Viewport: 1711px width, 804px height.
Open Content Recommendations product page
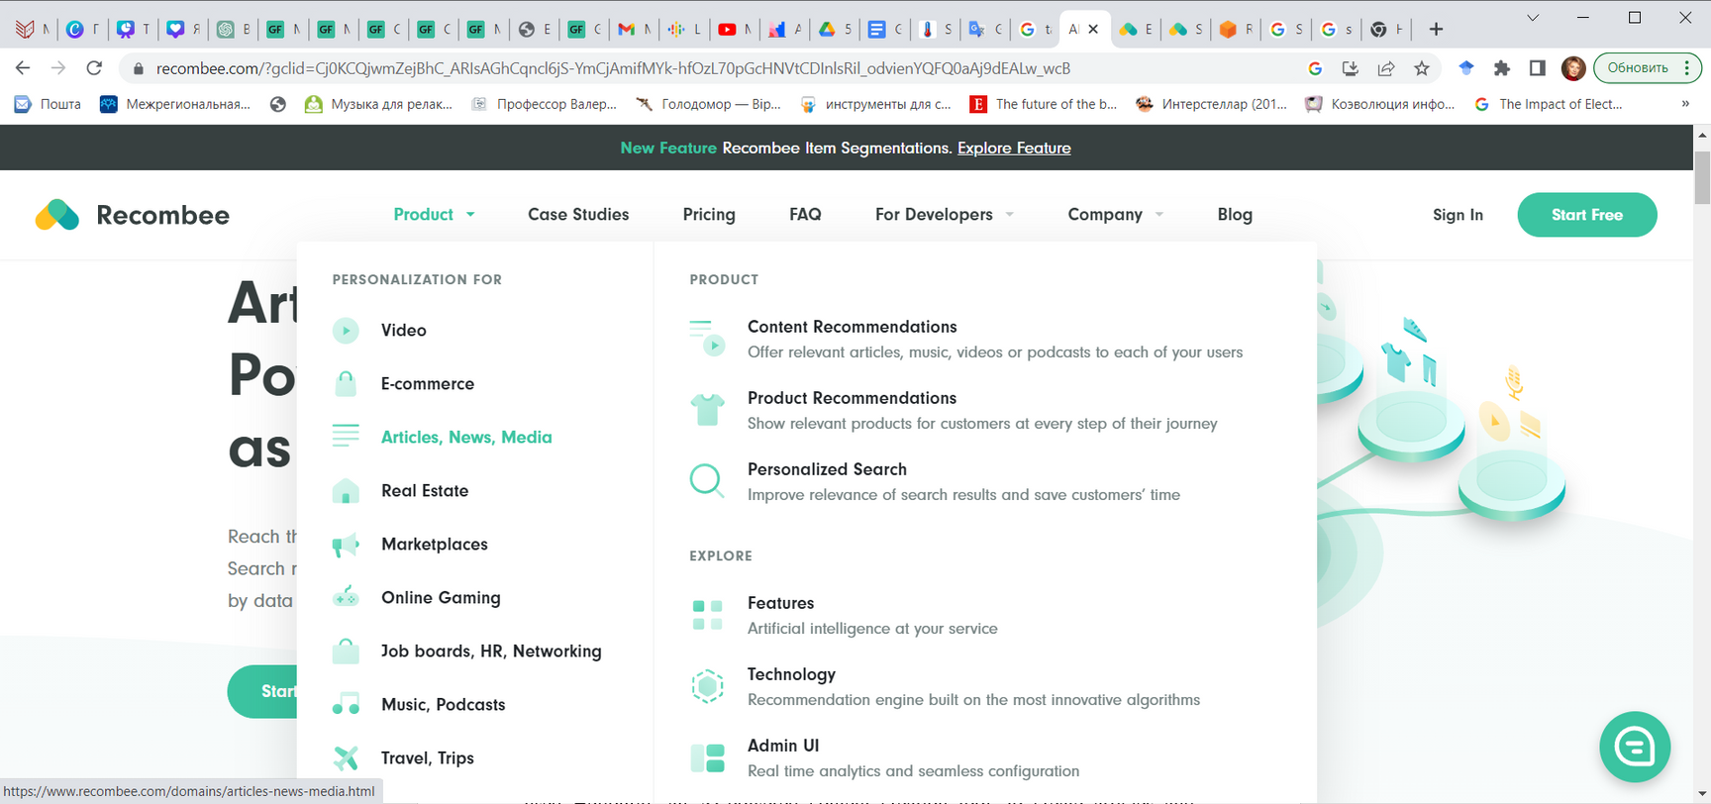853,327
